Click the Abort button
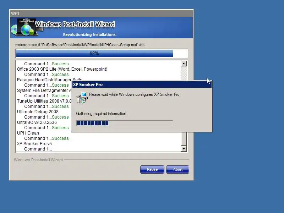The width and height of the screenshot is (284, 213). [x=177, y=169]
